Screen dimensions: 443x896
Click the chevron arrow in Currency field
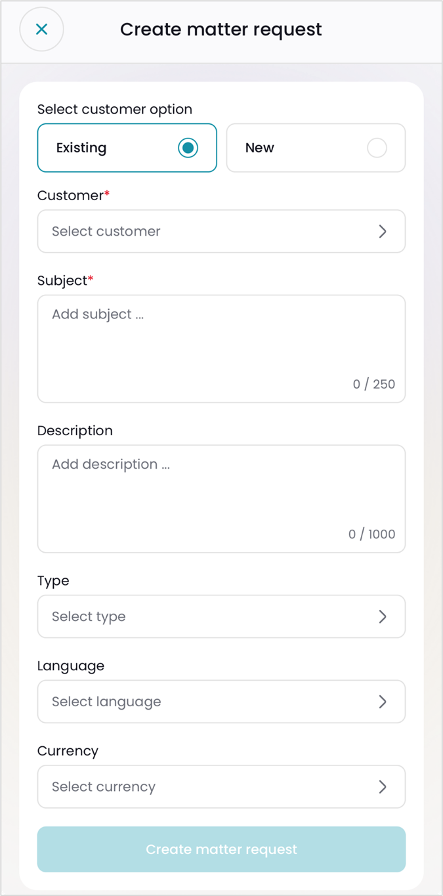pyautogui.click(x=383, y=787)
